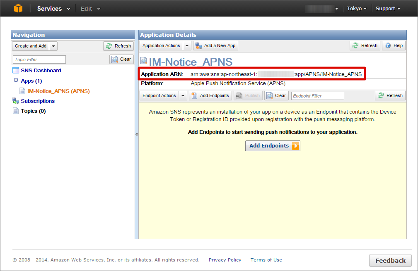The image size is (418, 271).
Task: Collapse the Apps tree node
Action: (x=16, y=80)
